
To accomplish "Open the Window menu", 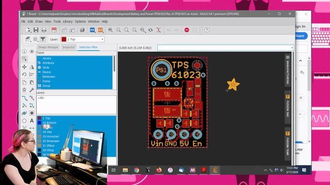I will (94, 22).
